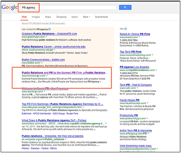Open Top PR Firm Rankings result

[63, 104]
